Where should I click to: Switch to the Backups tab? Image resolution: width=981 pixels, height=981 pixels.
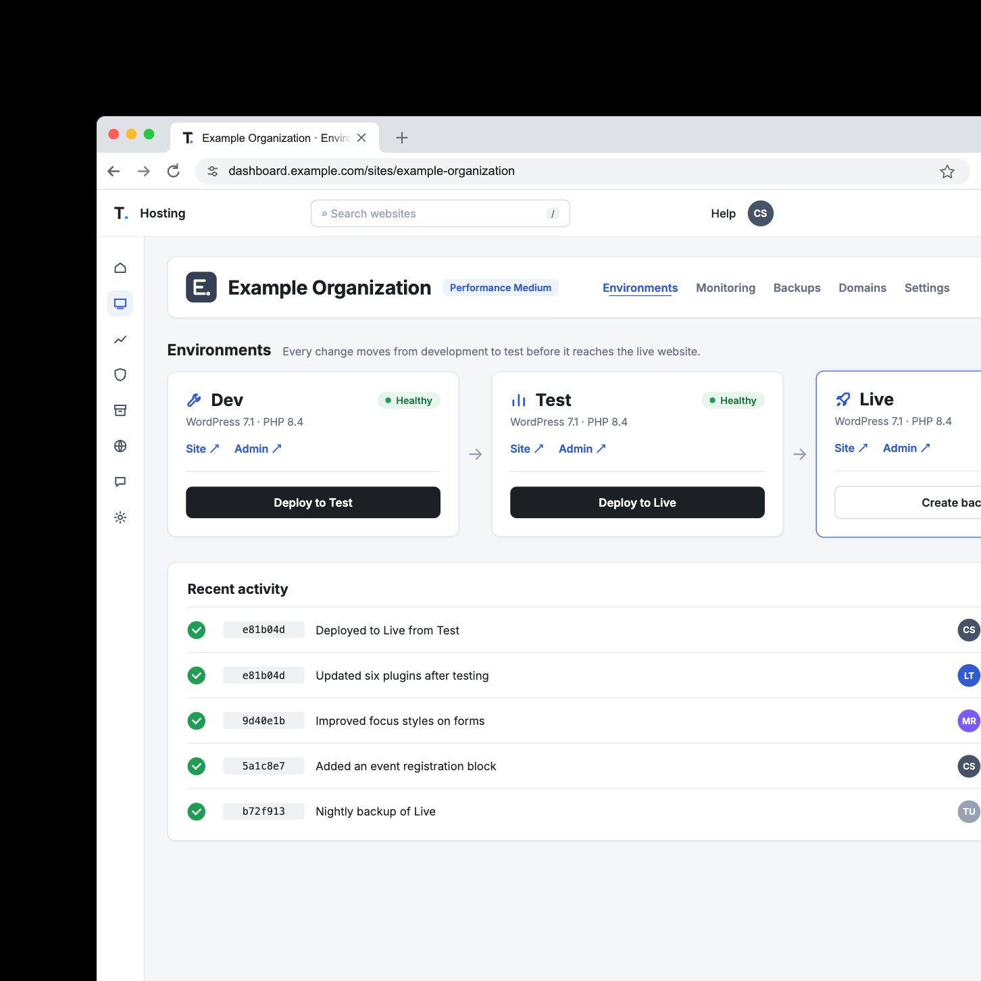tap(797, 288)
